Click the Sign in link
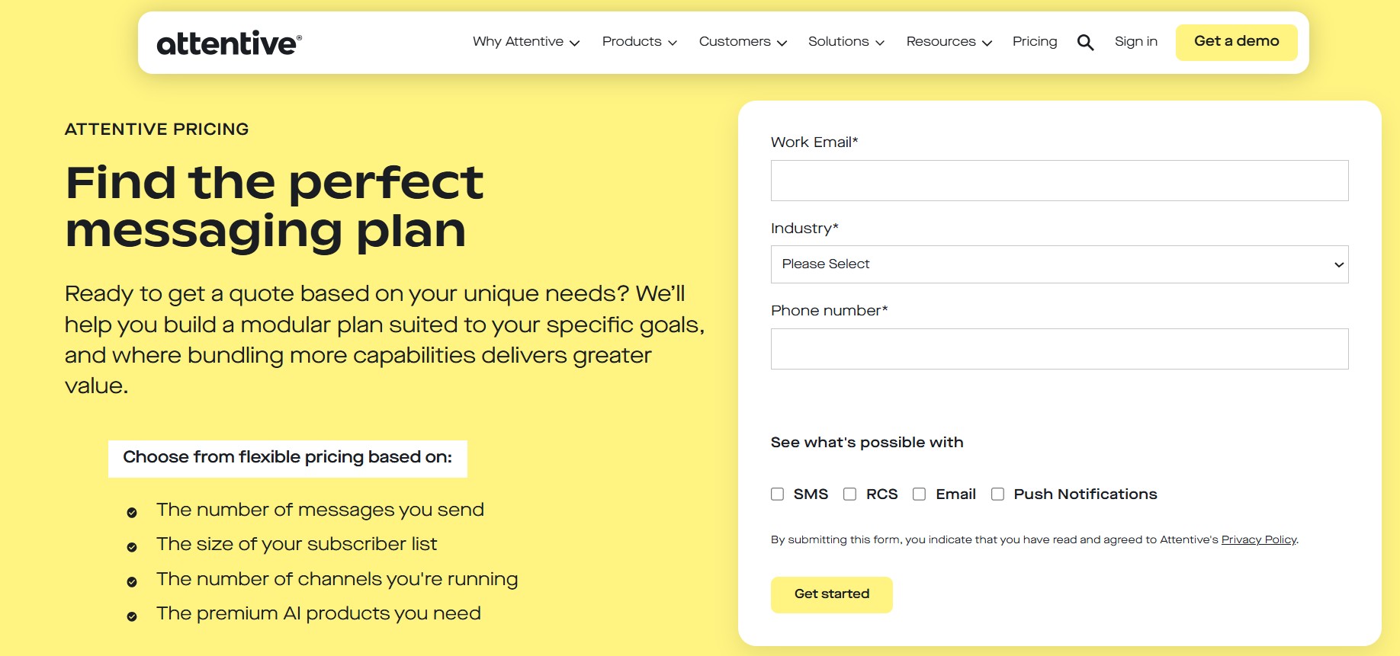This screenshot has width=1400, height=656. click(x=1135, y=42)
